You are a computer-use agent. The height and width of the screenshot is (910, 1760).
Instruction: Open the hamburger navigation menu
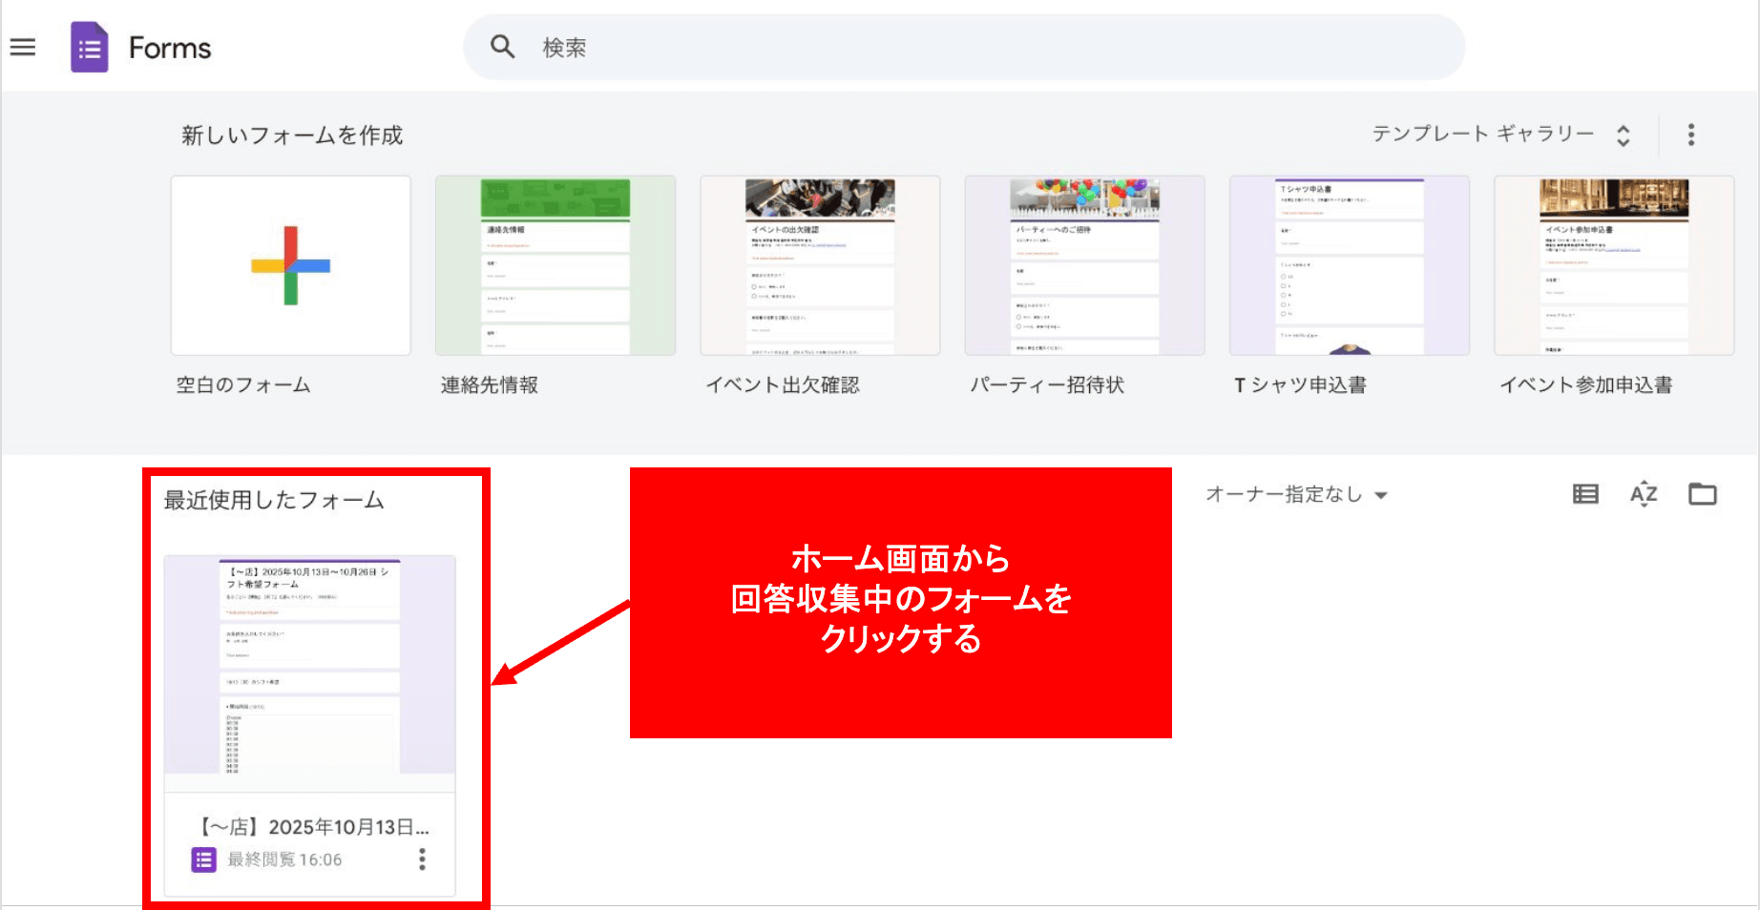(x=22, y=47)
